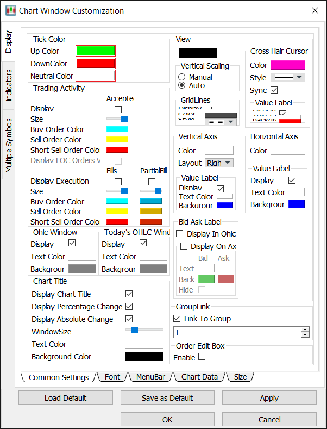Click the Load Default button
The image size is (327, 429).
coord(65,398)
